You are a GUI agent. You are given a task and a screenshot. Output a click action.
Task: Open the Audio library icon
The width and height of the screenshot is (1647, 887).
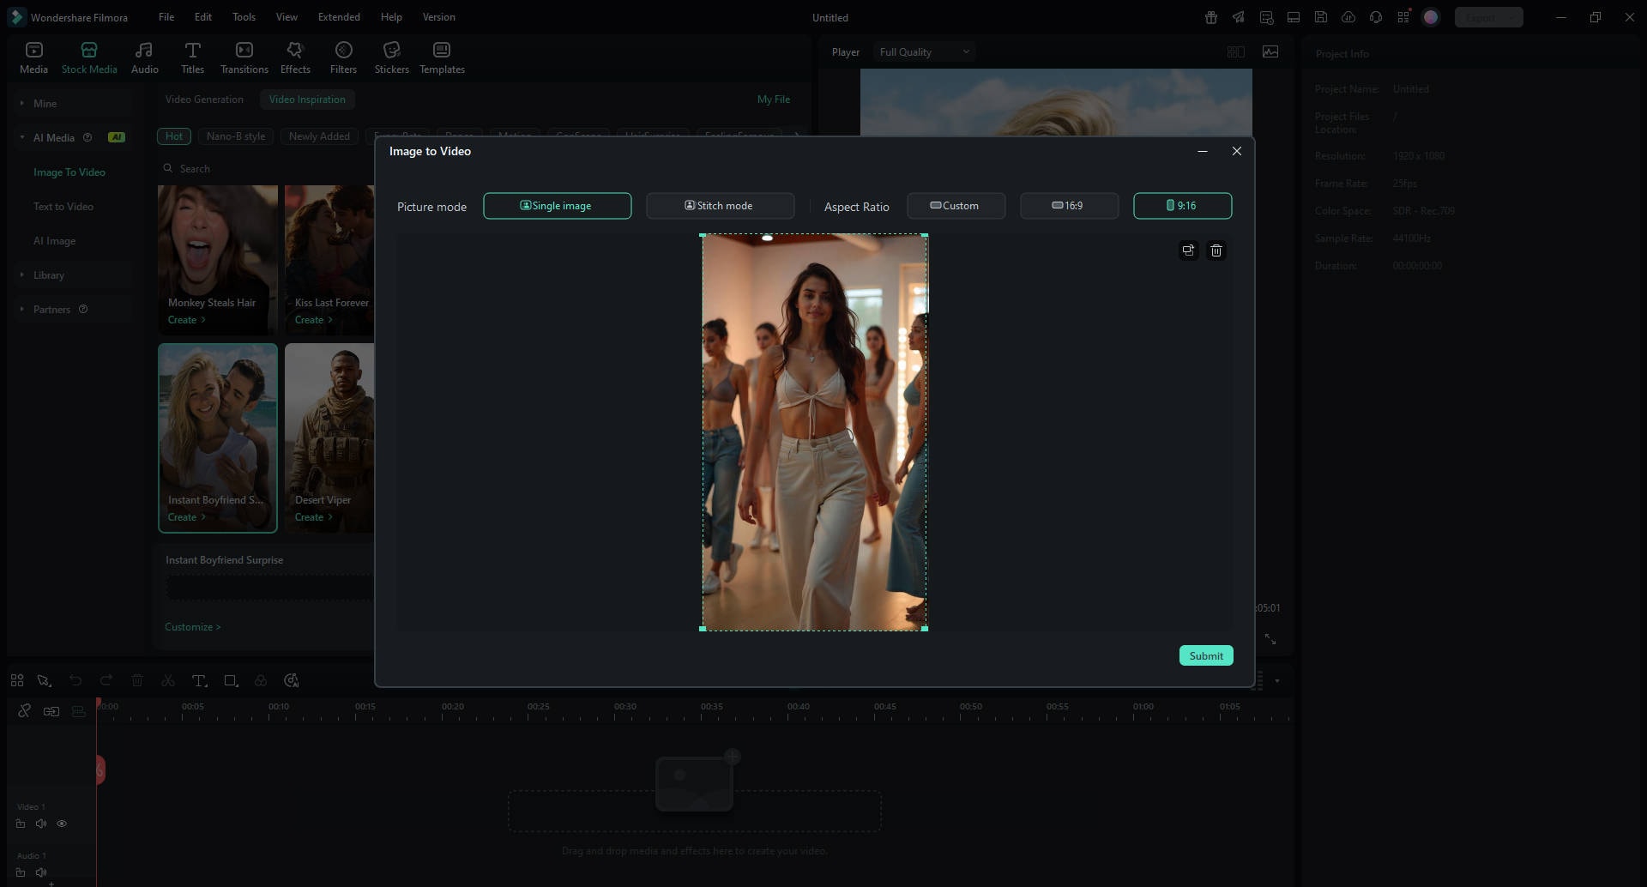[x=144, y=50]
